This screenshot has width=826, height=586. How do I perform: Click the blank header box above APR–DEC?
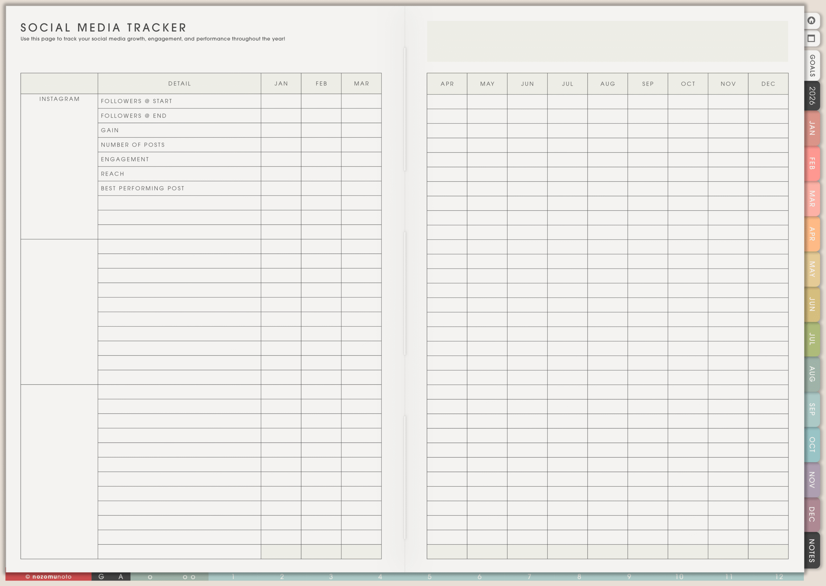(607, 41)
